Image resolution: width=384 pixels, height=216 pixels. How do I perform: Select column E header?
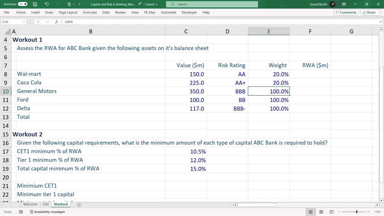[x=269, y=31]
